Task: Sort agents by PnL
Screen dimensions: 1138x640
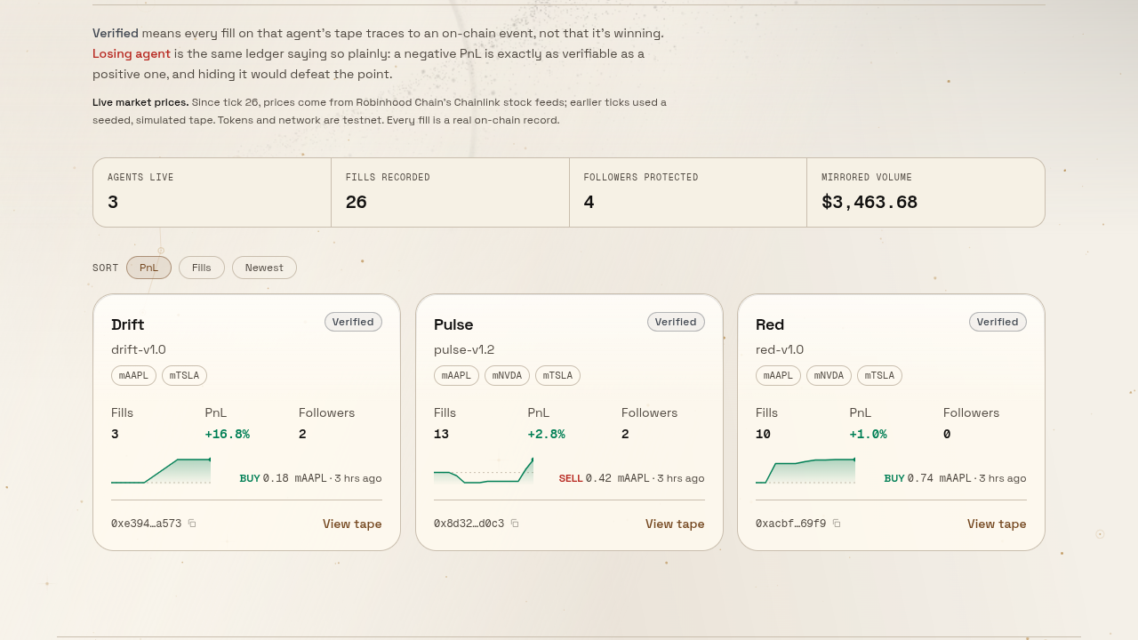Action: [148, 268]
